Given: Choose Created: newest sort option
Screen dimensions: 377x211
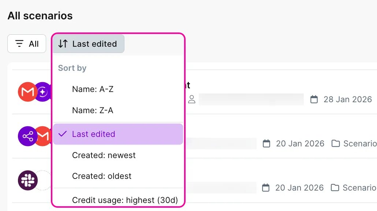Looking at the screenshot, I should click(x=104, y=155).
